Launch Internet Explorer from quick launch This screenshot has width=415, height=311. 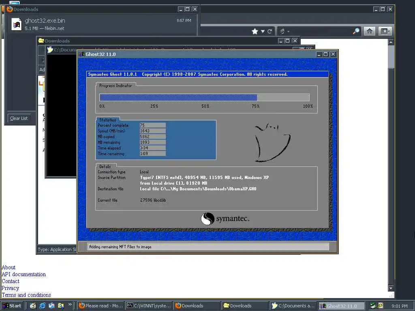[x=42, y=306]
